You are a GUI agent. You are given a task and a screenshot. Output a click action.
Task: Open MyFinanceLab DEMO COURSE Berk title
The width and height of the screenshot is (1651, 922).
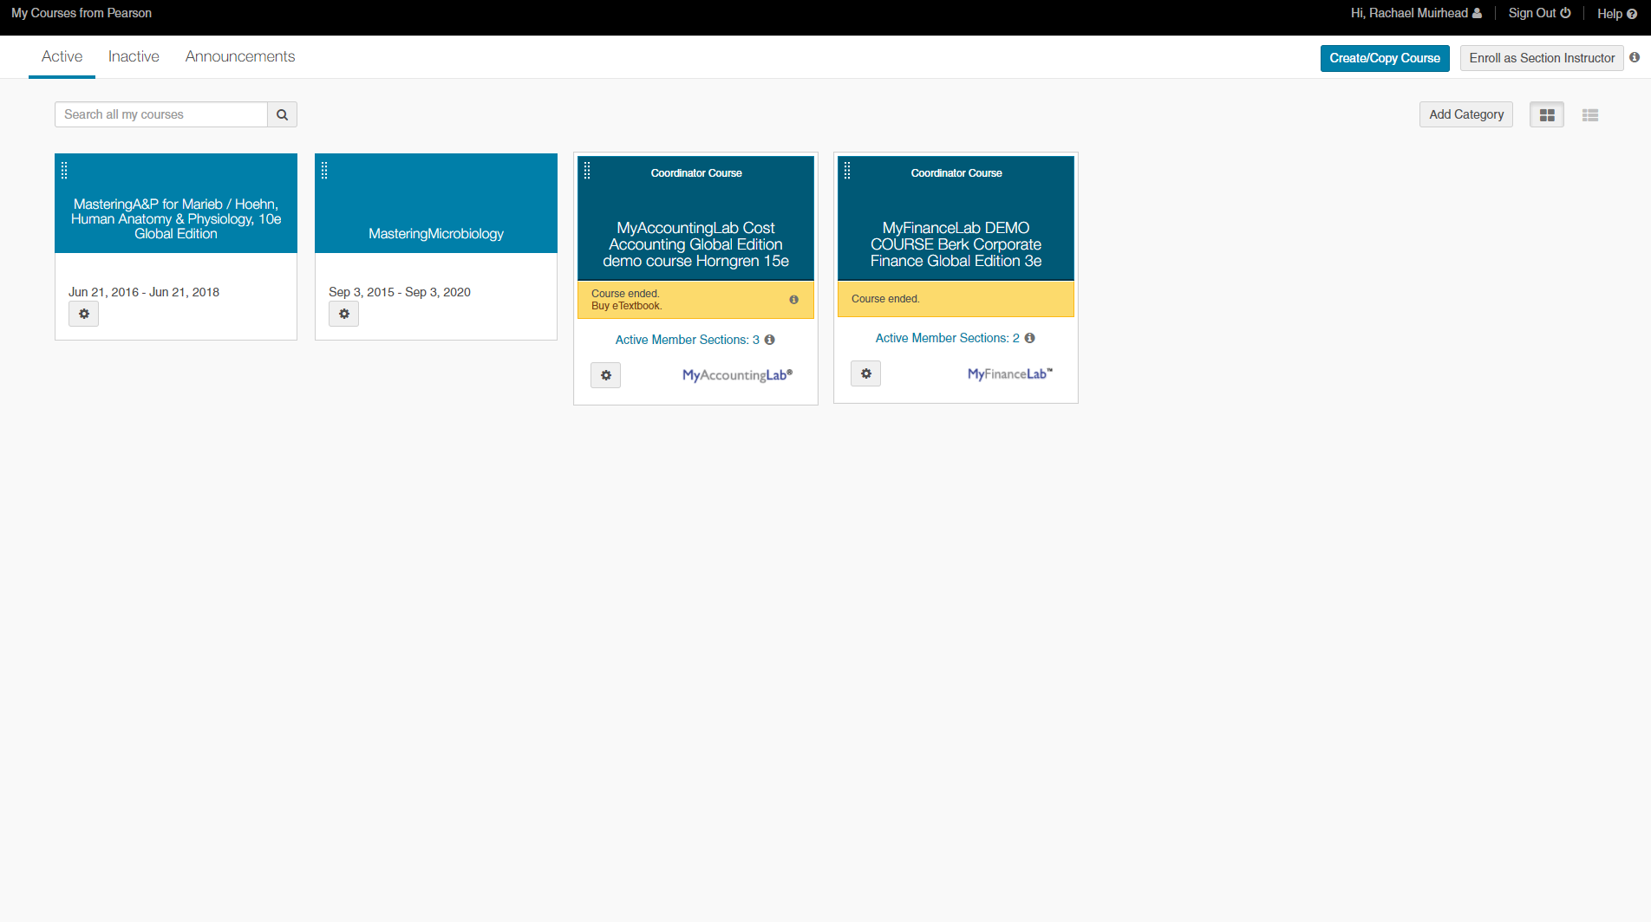tap(956, 244)
